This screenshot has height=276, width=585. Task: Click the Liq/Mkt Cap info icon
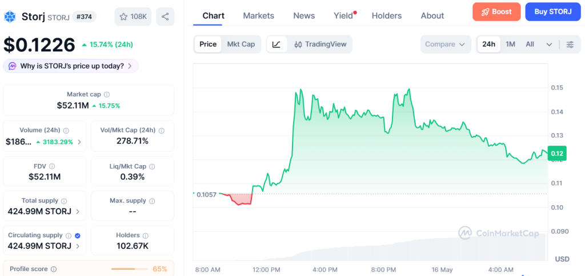click(152, 167)
